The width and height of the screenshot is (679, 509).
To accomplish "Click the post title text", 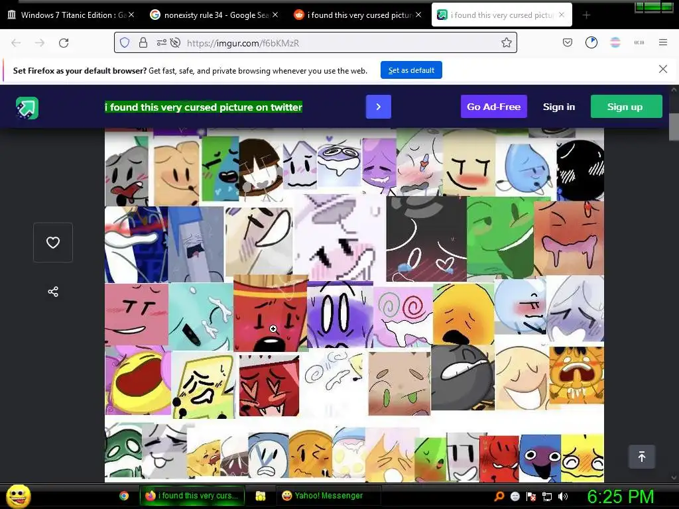I will pyautogui.click(x=204, y=107).
